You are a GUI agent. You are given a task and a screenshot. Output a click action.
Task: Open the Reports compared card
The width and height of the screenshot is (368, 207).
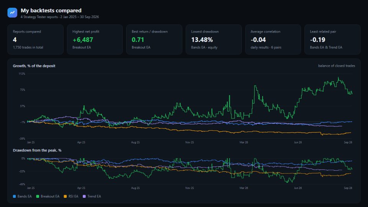click(35, 39)
